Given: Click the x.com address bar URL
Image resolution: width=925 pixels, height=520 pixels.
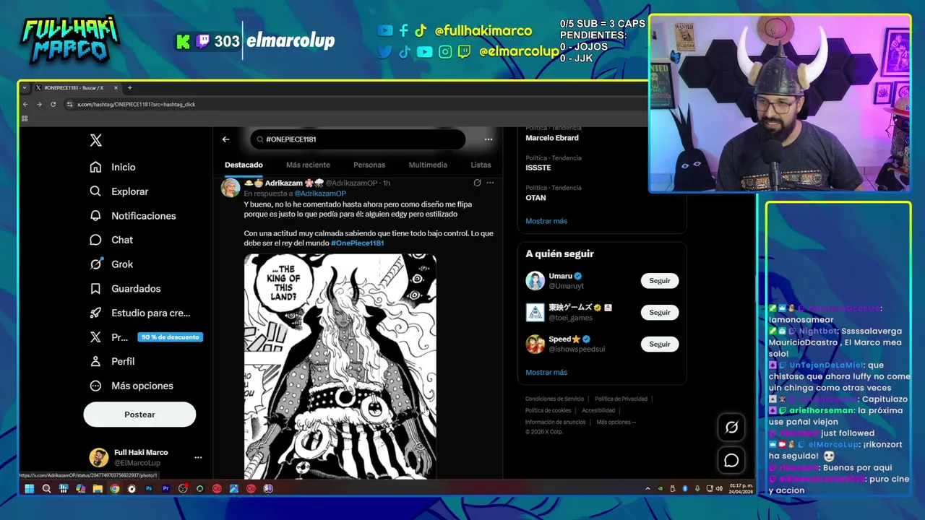Looking at the screenshot, I should 137,104.
